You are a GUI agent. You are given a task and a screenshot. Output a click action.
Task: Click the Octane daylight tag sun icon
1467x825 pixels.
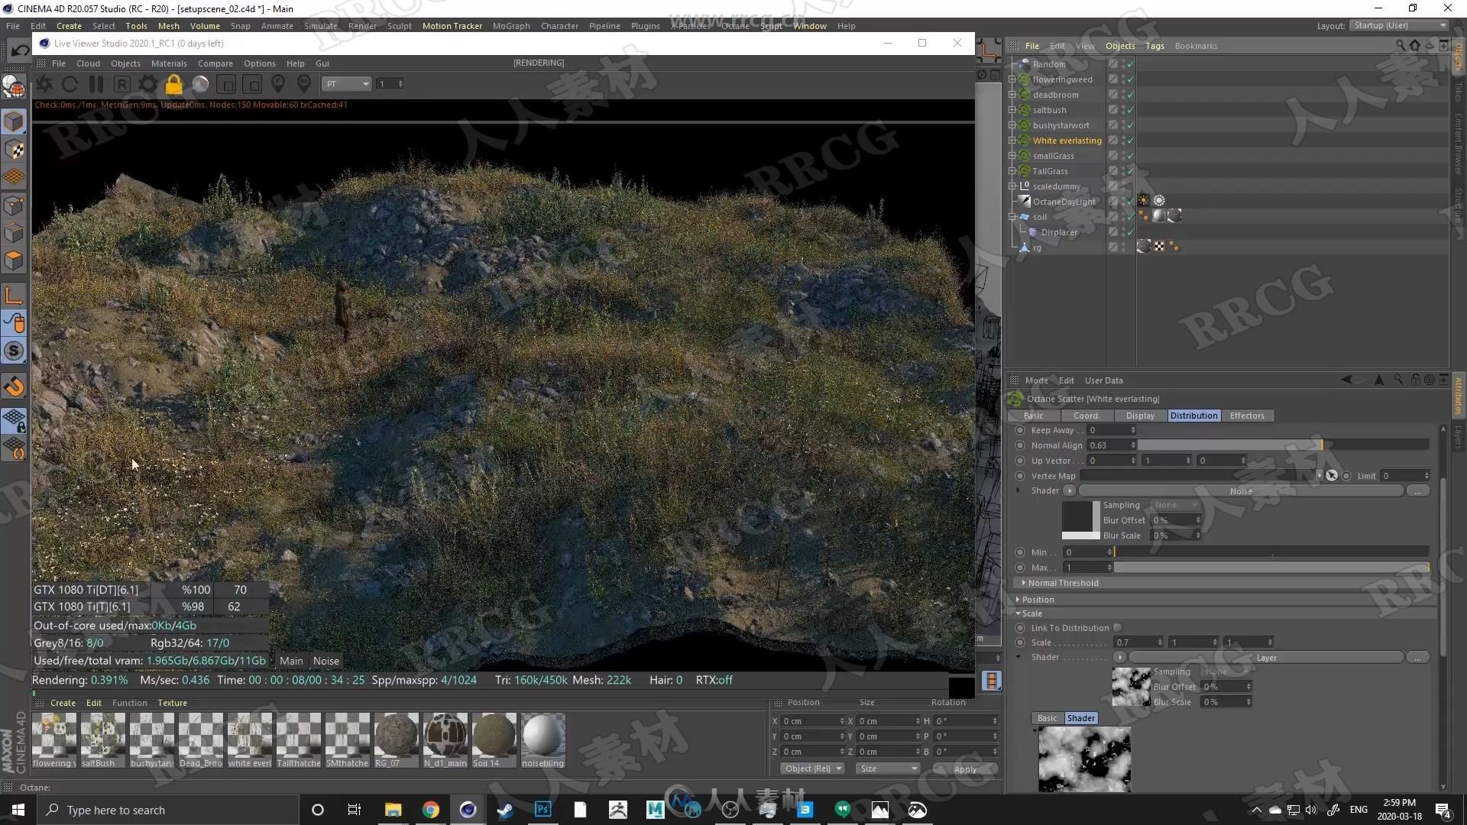coord(1144,201)
